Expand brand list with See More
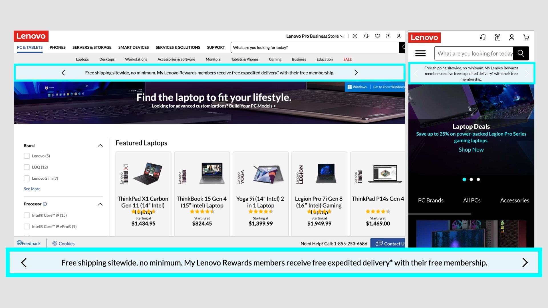This screenshot has width=548, height=308. [32, 189]
